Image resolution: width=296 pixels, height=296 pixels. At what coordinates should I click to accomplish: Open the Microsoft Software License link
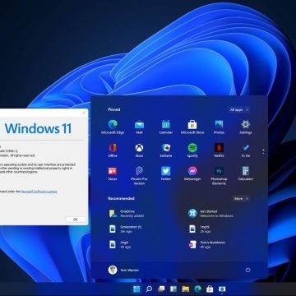pyautogui.click(x=39, y=192)
